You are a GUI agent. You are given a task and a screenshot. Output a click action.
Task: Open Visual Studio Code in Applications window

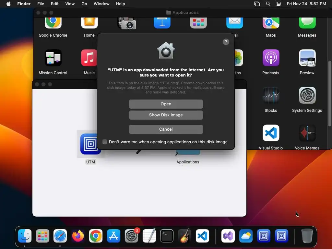pyautogui.click(x=271, y=133)
